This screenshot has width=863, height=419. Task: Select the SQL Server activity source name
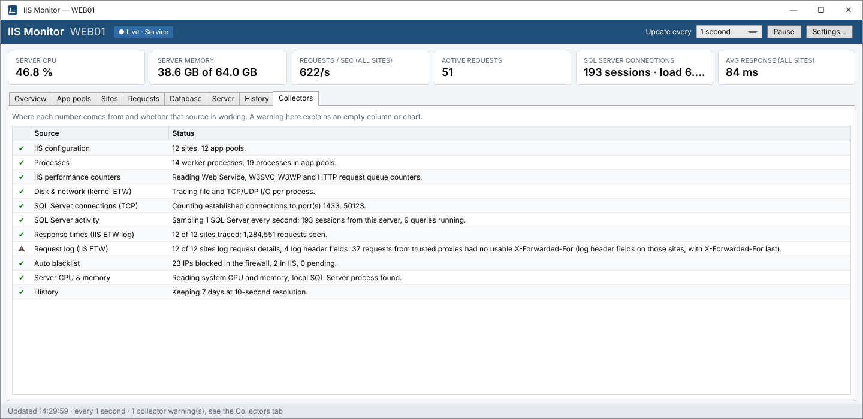click(x=67, y=220)
